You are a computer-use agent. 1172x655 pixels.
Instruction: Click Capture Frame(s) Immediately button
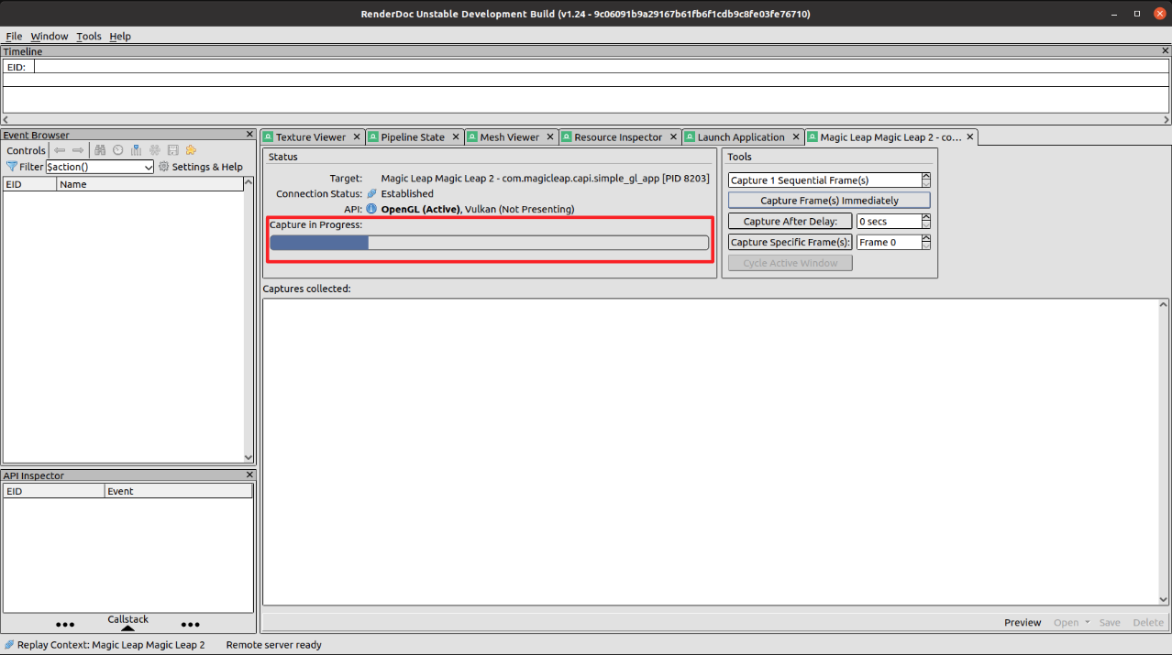click(x=829, y=201)
